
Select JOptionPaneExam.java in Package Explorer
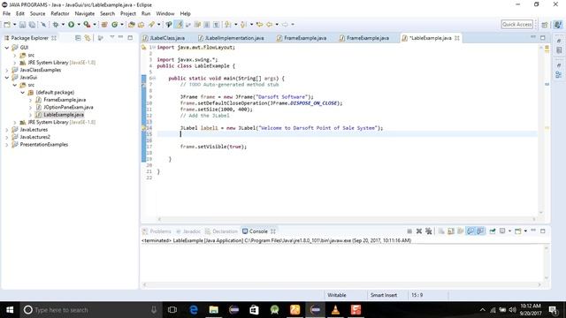[68, 107]
